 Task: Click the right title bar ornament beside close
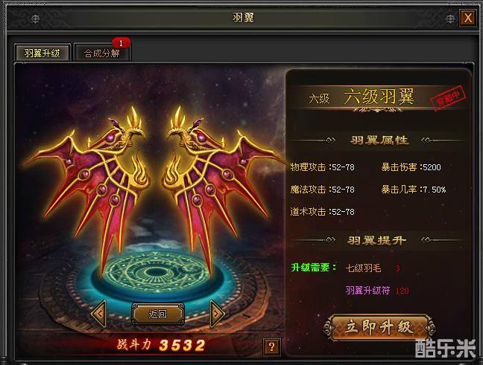coord(449,19)
